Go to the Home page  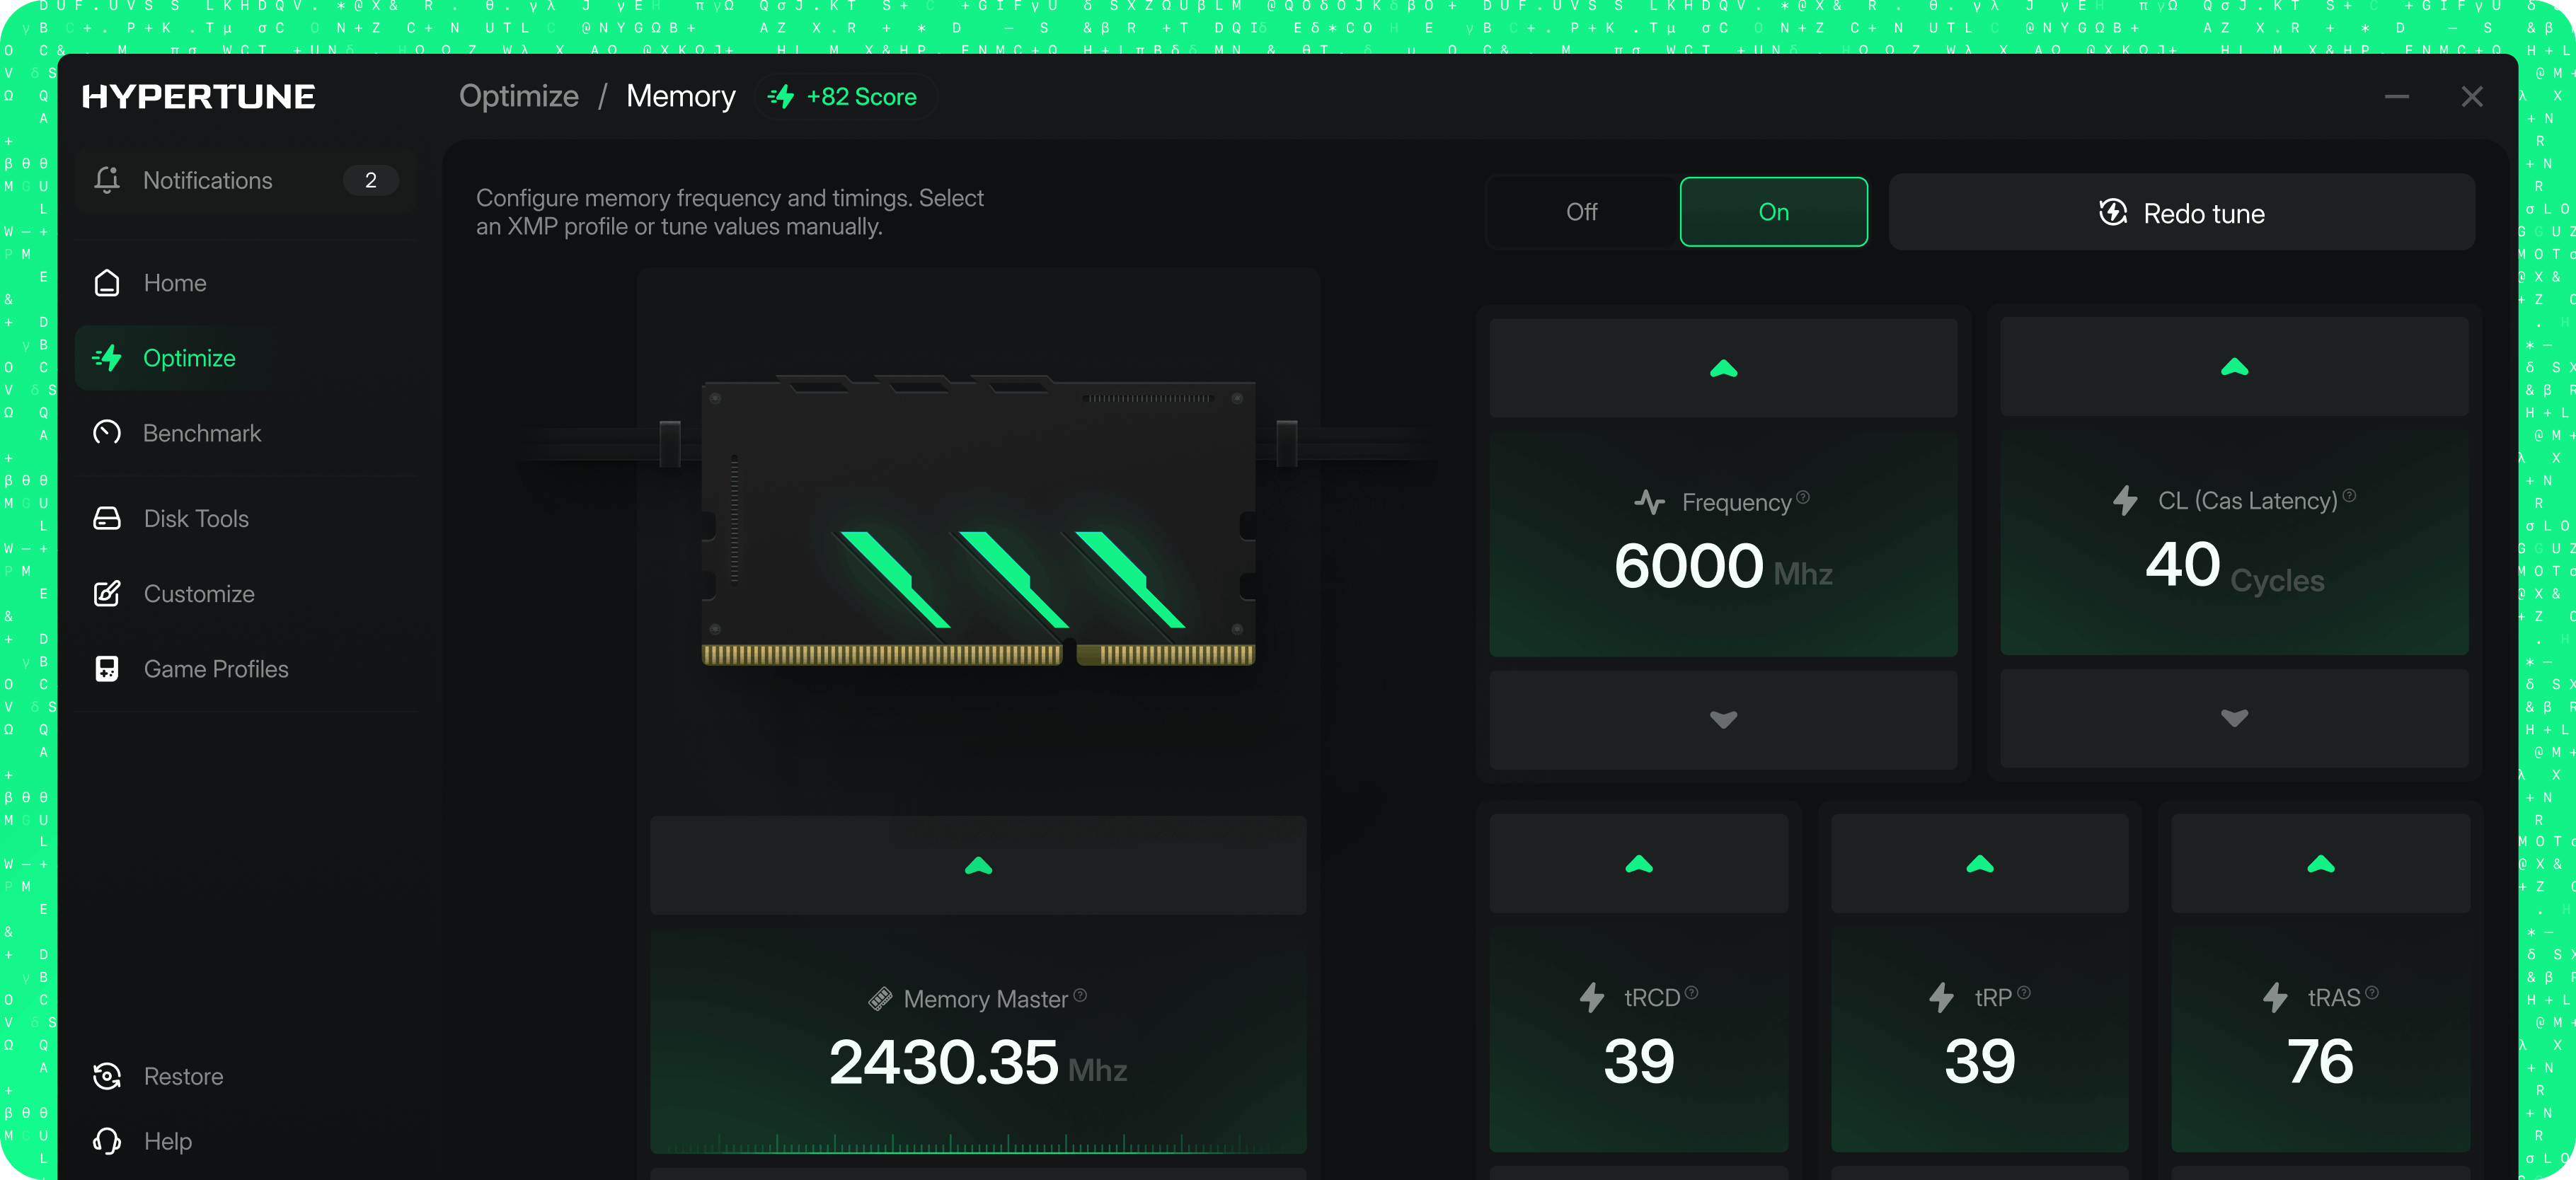coord(245,283)
